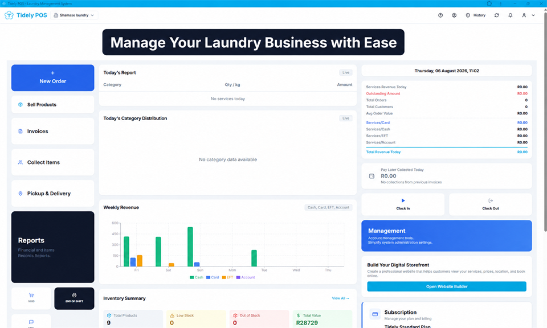
Task: Click the Collect Items people icon
Action: click(21, 162)
